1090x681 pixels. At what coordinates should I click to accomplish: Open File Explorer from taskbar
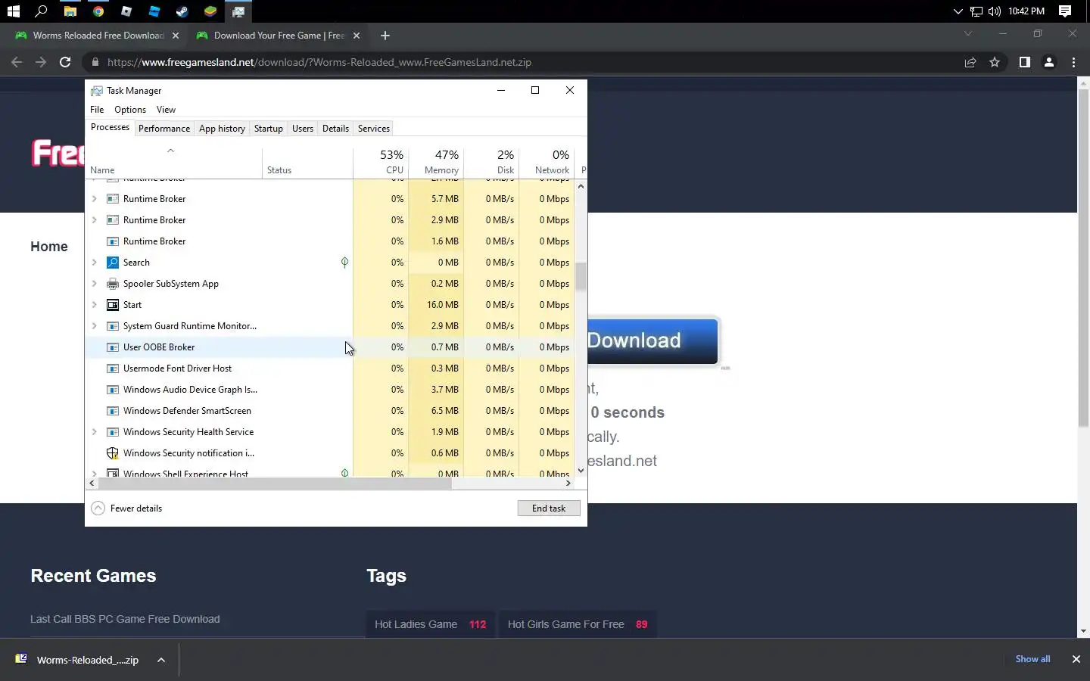pos(70,11)
